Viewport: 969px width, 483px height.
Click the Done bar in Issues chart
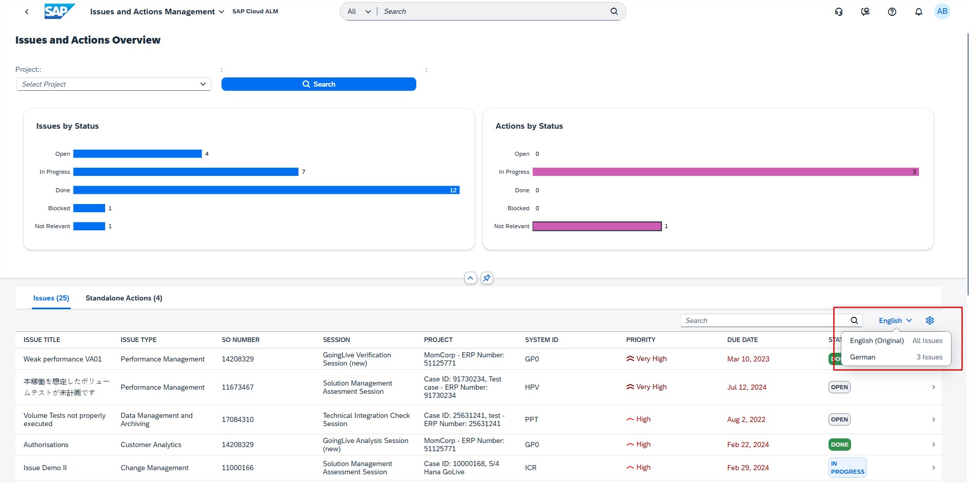coord(266,190)
